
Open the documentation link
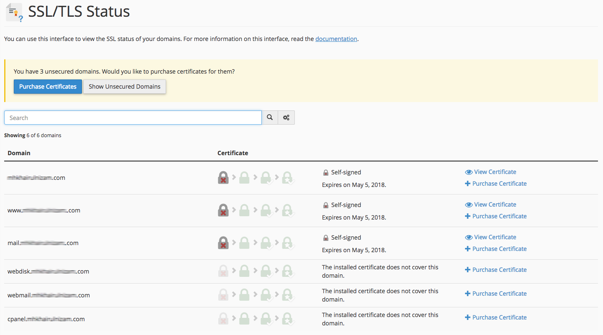336,39
